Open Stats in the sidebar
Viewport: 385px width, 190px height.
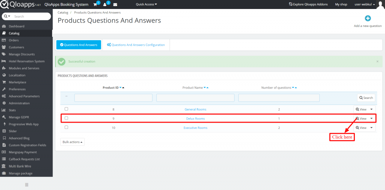point(12,110)
